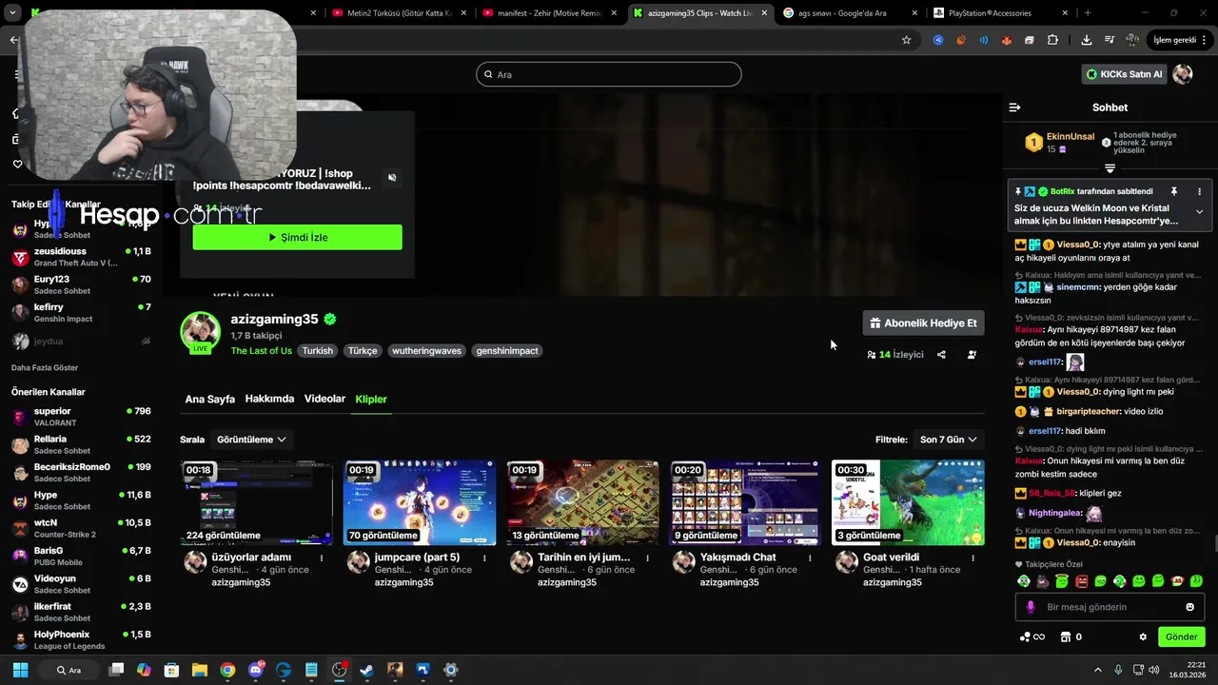Viewport: 1218px width, 685px height.
Task: Expand the pinned BotRix message chevron
Action: click(x=1199, y=212)
